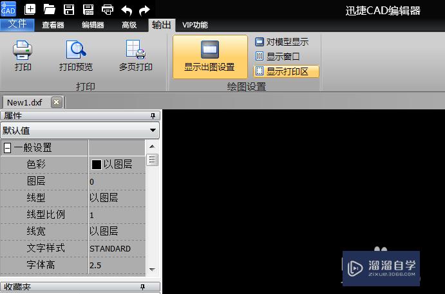Select the 色彩 property row label
The height and width of the screenshot is (294, 445).
click(x=36, y=165)
